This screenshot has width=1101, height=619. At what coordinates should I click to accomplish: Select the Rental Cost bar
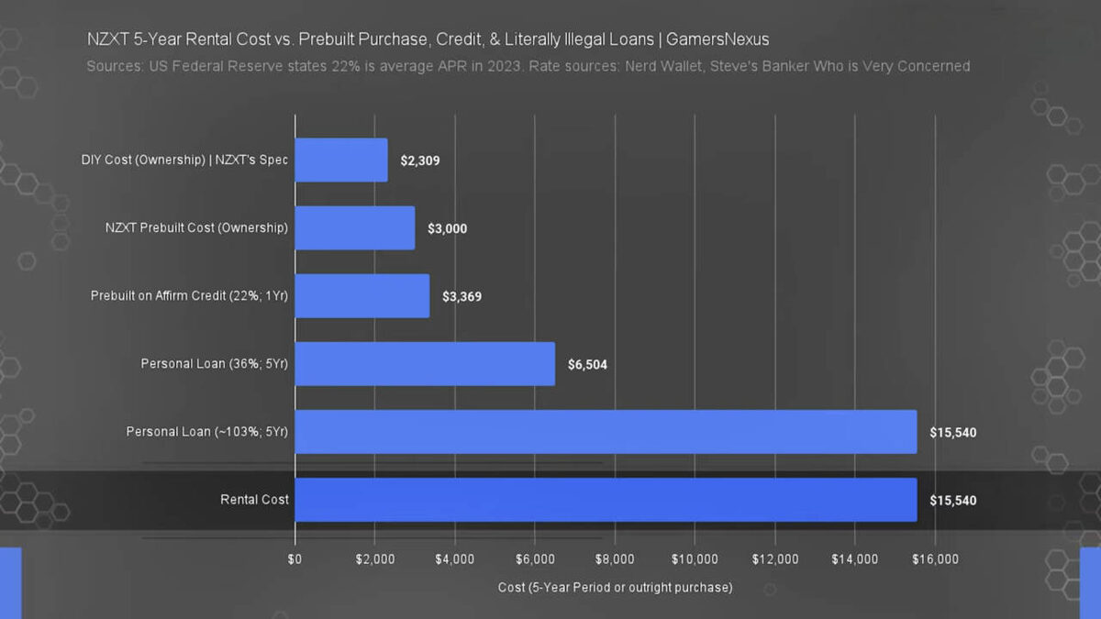[606, 500]
